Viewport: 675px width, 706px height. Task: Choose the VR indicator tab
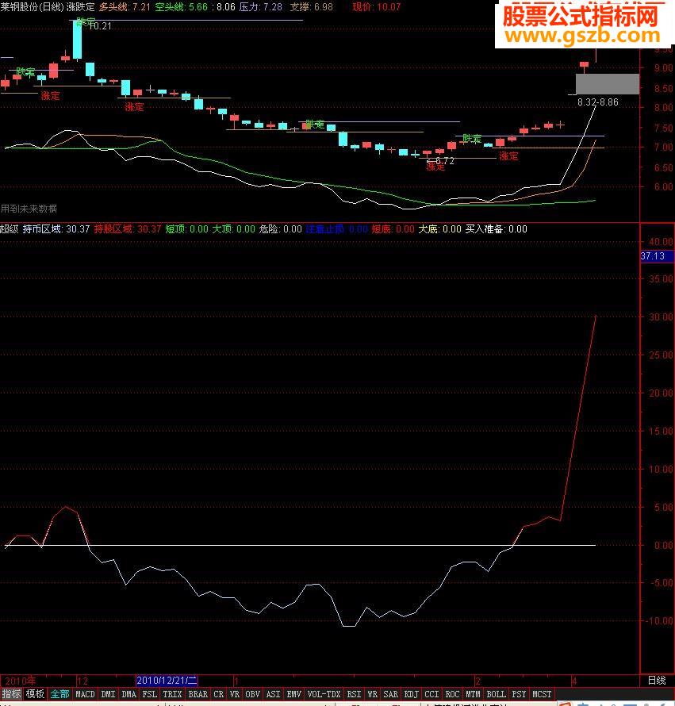click(x=234, y=694)
